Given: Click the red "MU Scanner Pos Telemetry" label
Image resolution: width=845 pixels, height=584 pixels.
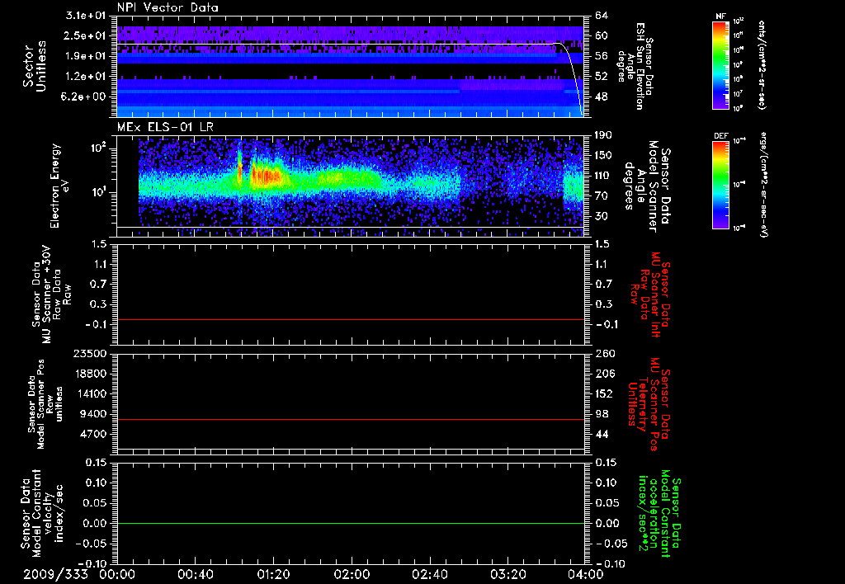Looking at the screenshot, I should [x=649, y=404].
